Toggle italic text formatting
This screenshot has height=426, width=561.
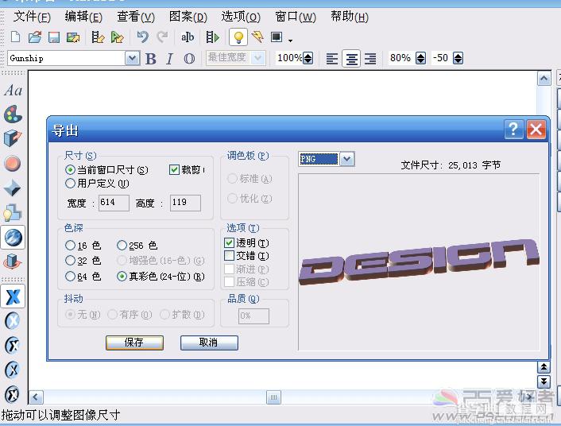pyautogui.click(x=169, y=58)
